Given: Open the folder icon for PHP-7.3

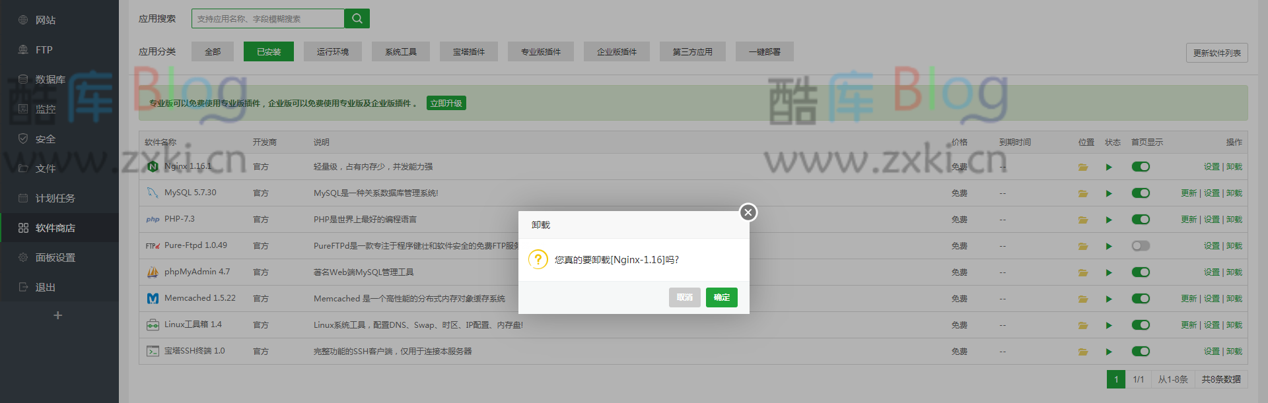Looking at the screenshot, I should [x=1083, y=220].
